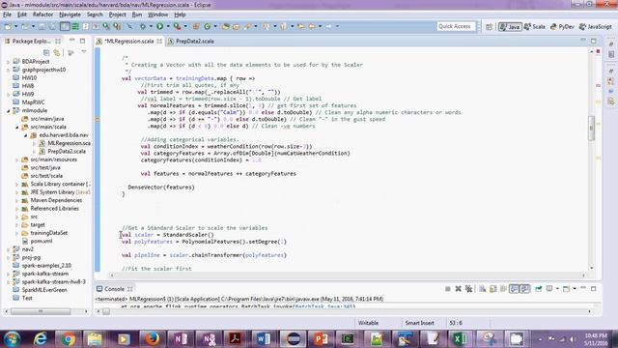Open the Navigate menu
618x348 pixels.
[x=70, y=14]
